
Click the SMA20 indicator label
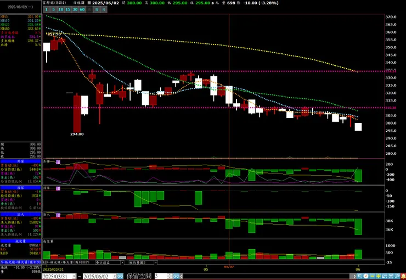pyautogui.click(x=5, y=25)
